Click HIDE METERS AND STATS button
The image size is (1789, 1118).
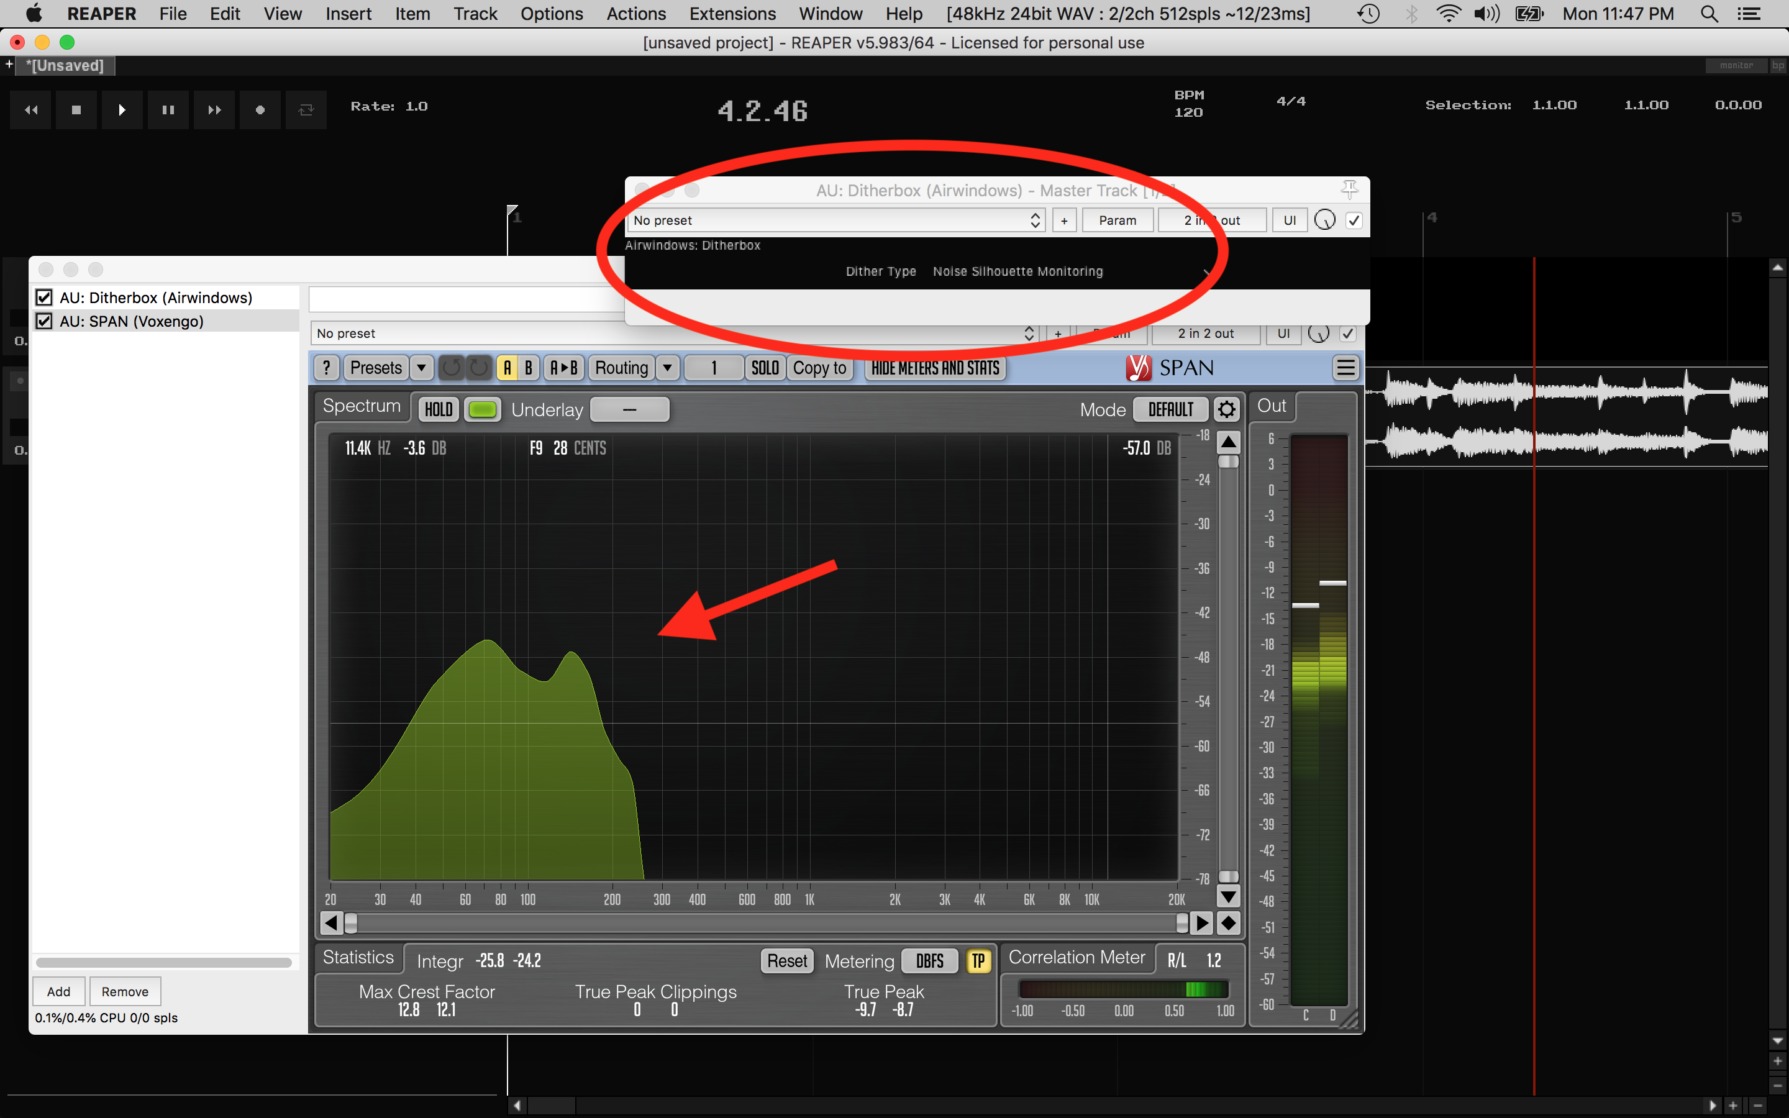935,368
